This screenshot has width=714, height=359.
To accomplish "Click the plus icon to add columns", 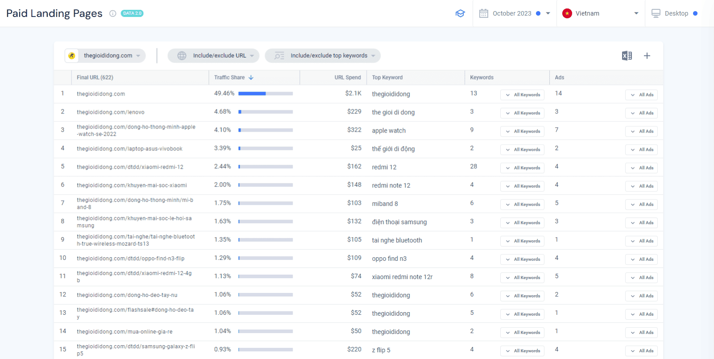I will pyautogui.click(x=647, y=56).
